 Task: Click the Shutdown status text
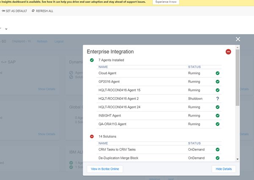point(195,98)
